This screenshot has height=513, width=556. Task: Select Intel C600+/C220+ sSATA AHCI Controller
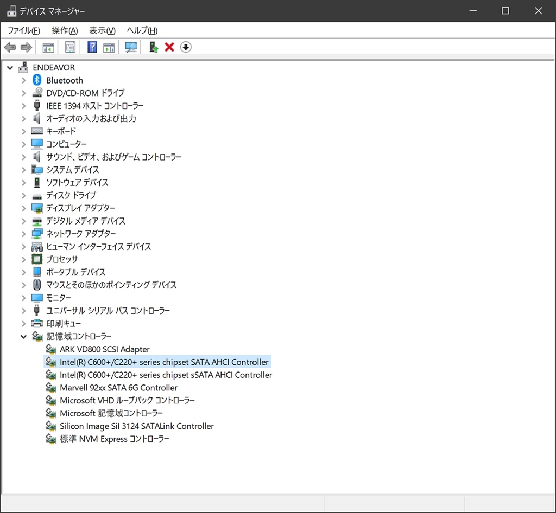pyautogui.click(x=166, y=375)
